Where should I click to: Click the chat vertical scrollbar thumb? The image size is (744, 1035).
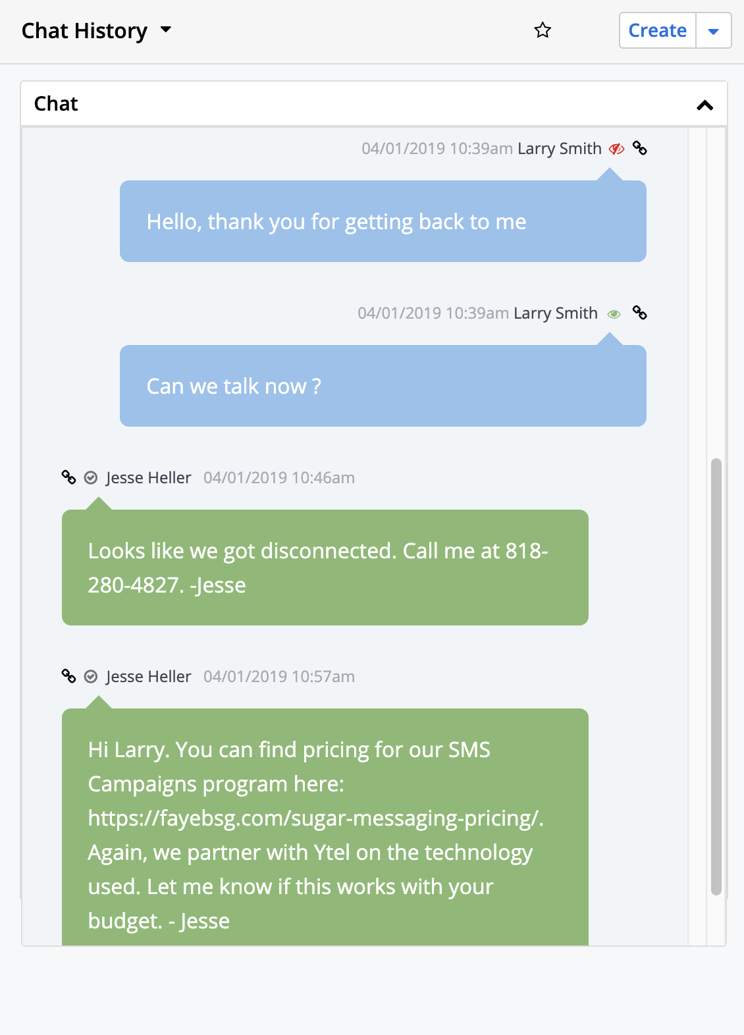tap(716, 677)
